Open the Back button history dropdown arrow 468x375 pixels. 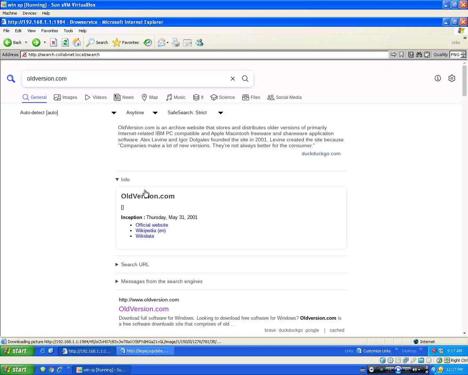click(26, 42)
